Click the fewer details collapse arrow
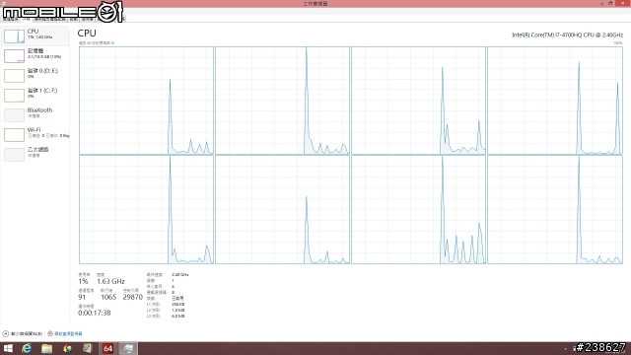Viewport: 631px width, 355px height. [x=6, y=333]
